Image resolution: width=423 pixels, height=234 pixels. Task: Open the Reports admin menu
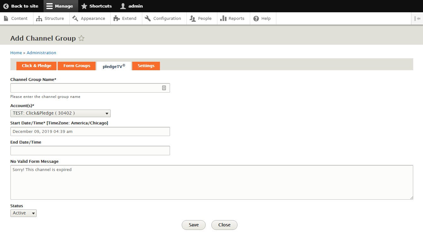click(233, 19)
